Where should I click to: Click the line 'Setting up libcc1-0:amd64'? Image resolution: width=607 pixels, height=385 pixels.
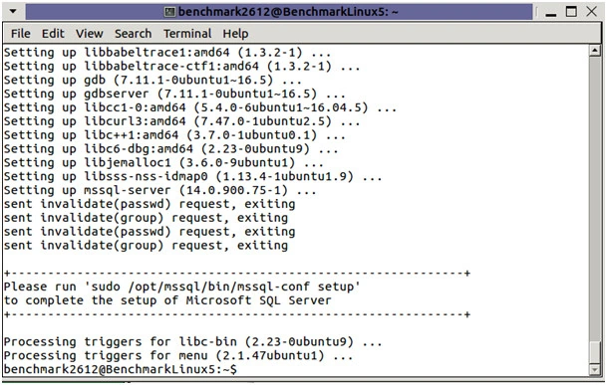(200, 107)
